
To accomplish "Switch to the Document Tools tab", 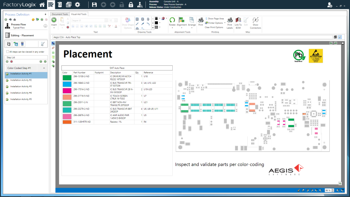I will [x=60, y=14].
